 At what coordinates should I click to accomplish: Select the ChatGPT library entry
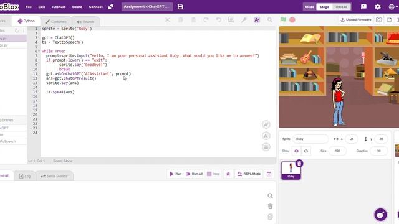click(13, 128)
